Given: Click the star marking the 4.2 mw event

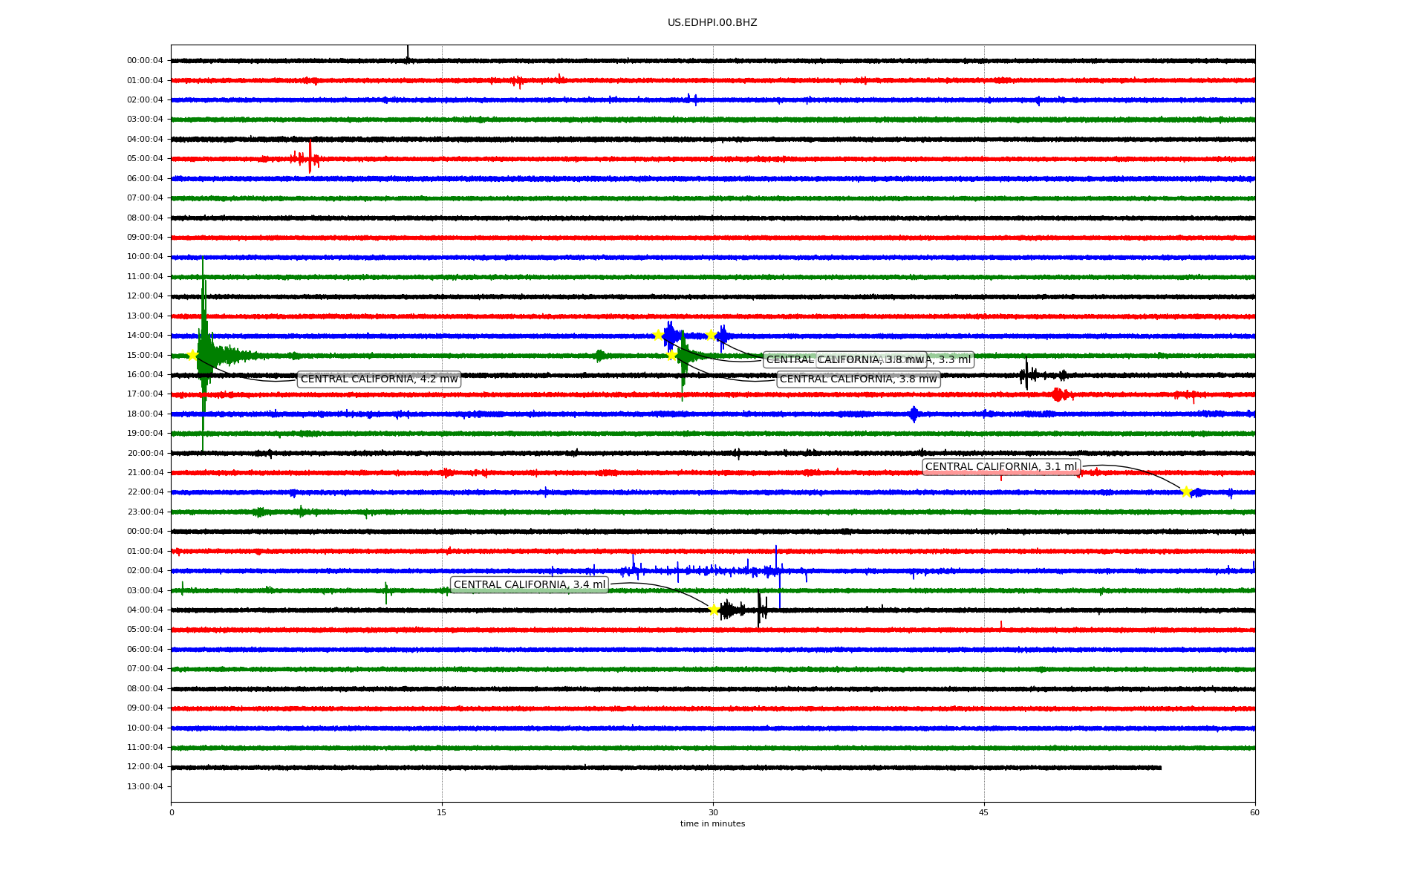Looking at the screenshot, I should pos(192,355).
